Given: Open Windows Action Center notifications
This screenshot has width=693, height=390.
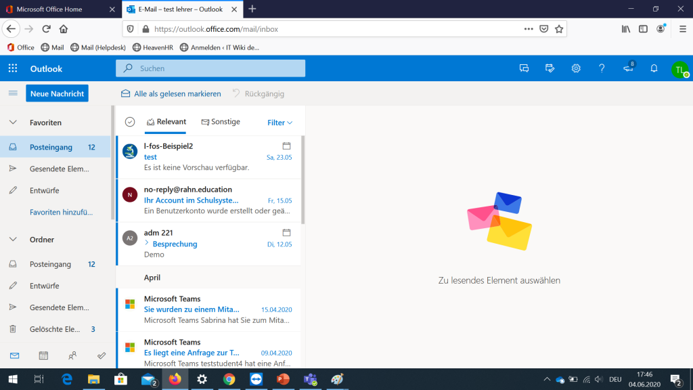Looking at the screenshot, I should 676,379.
